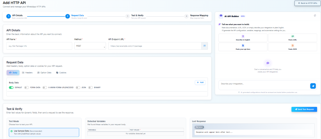Open the Method dropdown showing POST
The width and height of the screenshot is (321, 139).
click(x=90, y=46)
